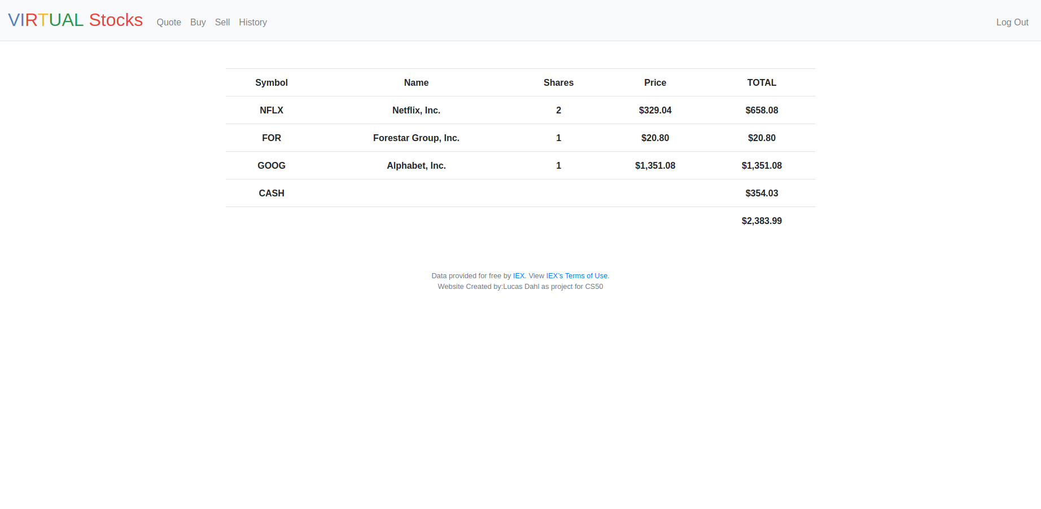Click the Shares column header
Viewport: 1041px width, 509px height.
pos(558,82)
